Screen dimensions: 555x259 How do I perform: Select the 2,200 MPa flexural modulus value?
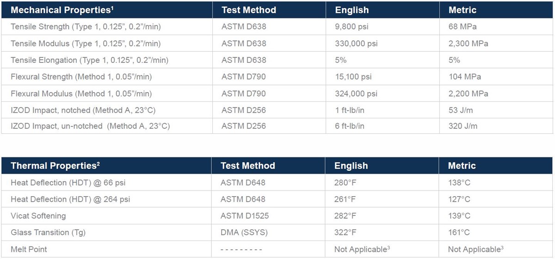point(468,93)
